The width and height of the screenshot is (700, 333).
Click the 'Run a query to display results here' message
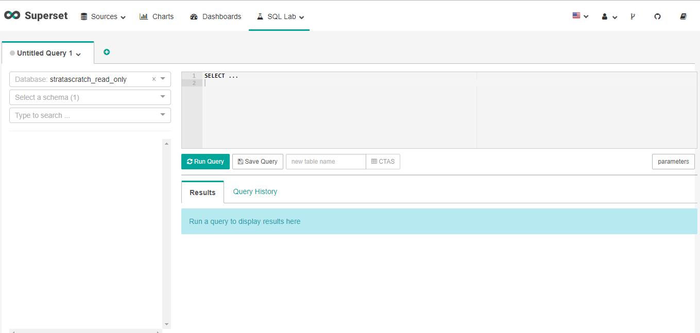pyautogui.click(x=245, y=221)
